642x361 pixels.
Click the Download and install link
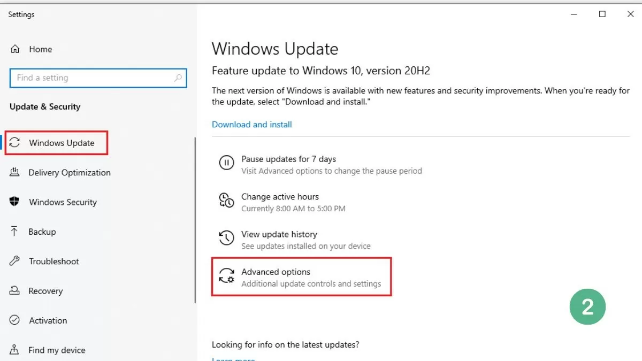coord(251,124)
